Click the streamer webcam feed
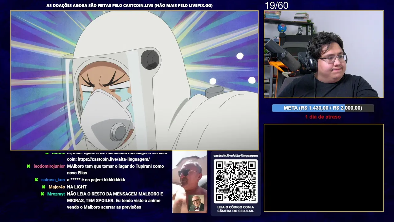The image size is (394, 222). 324,54
